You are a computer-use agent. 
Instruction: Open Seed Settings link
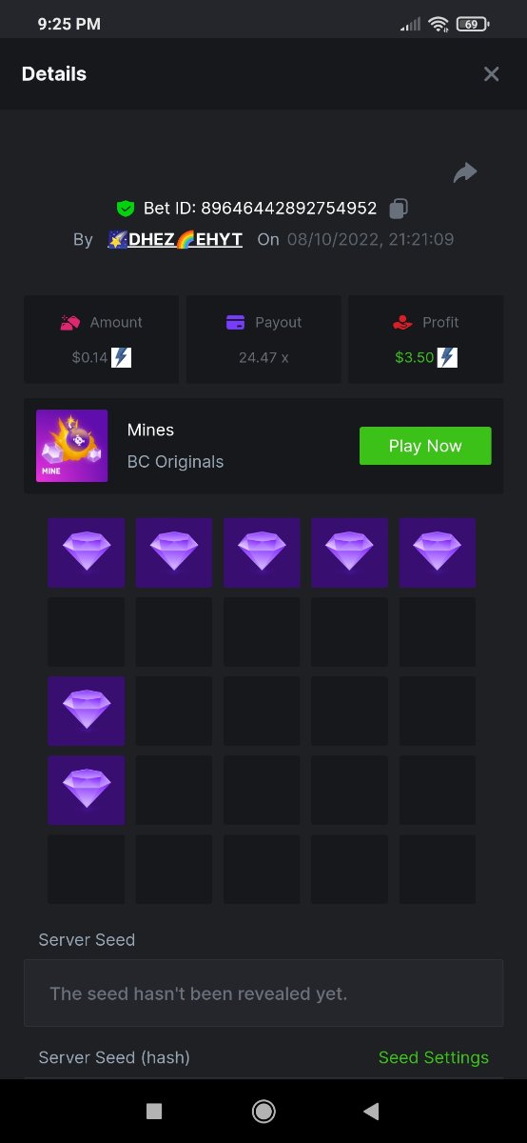pos(434,1057)
